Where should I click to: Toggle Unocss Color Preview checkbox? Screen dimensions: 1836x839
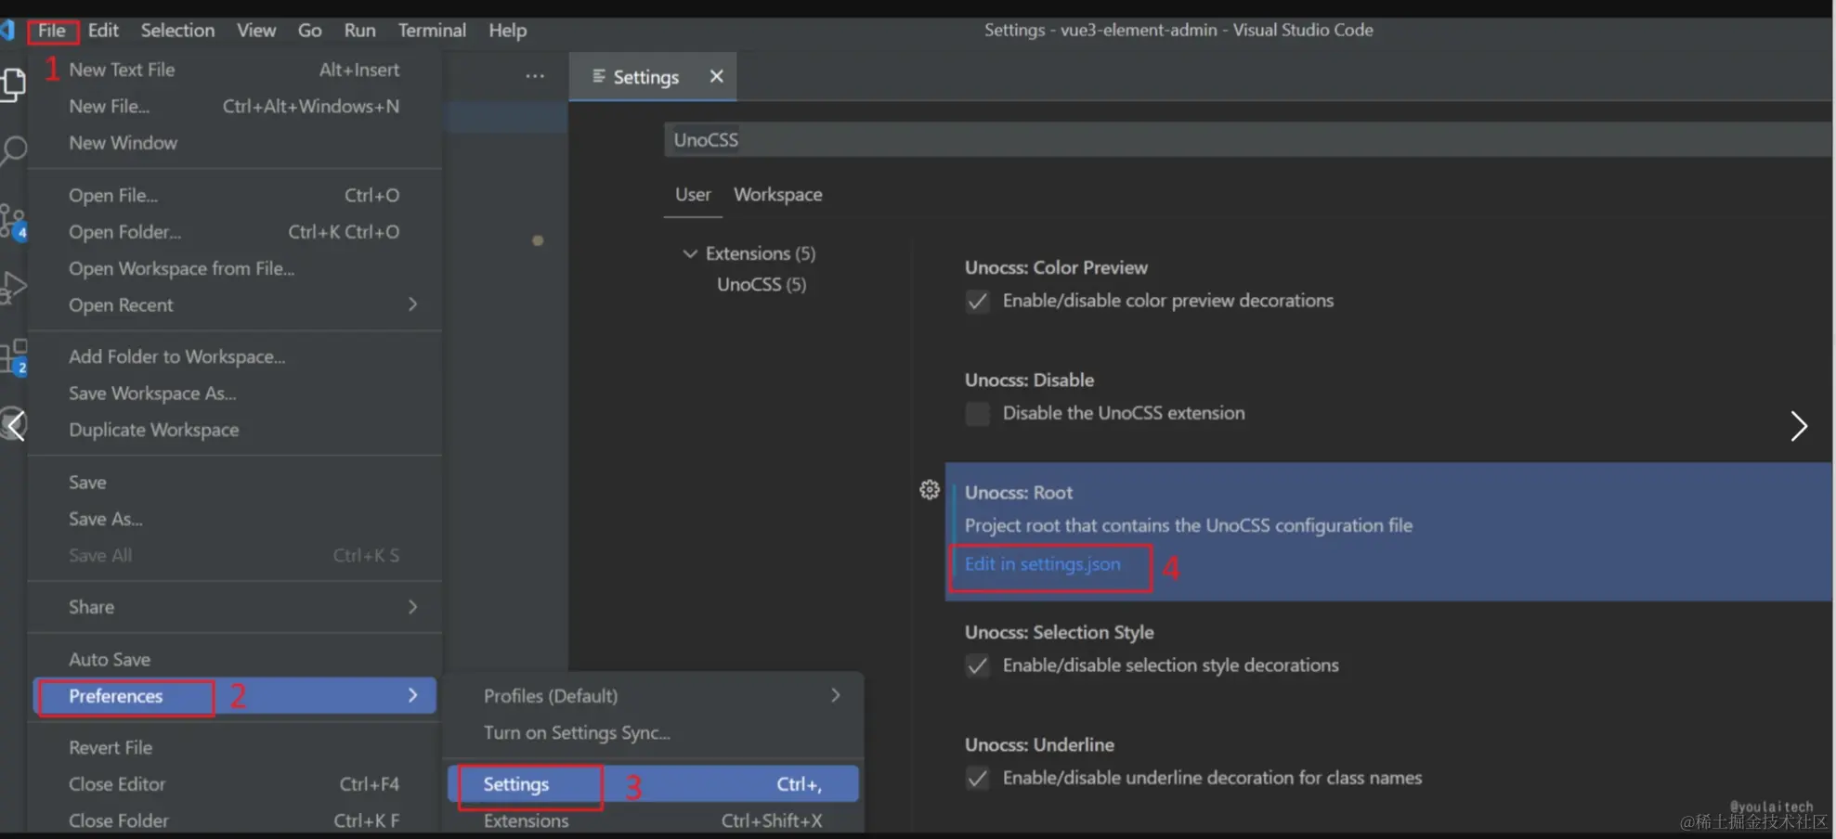pyautogui.click(x=977, y=302)
